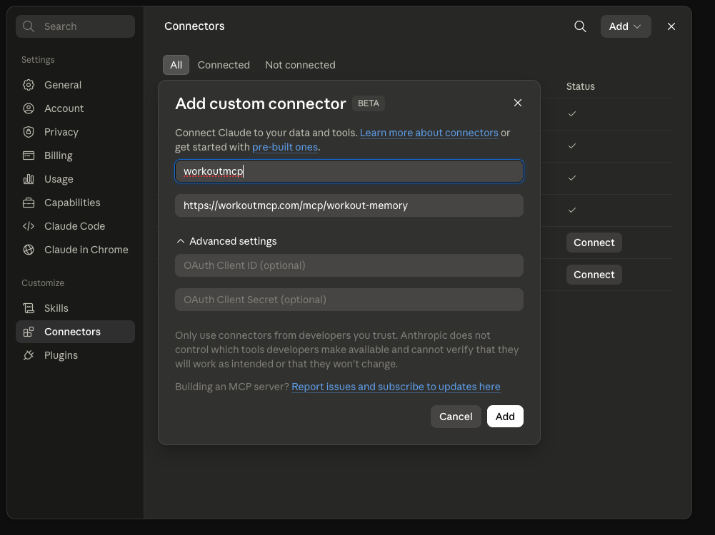The image size is (715, 535).
Task: Click the lower Connect button
Action: click(x=594, y=275)
